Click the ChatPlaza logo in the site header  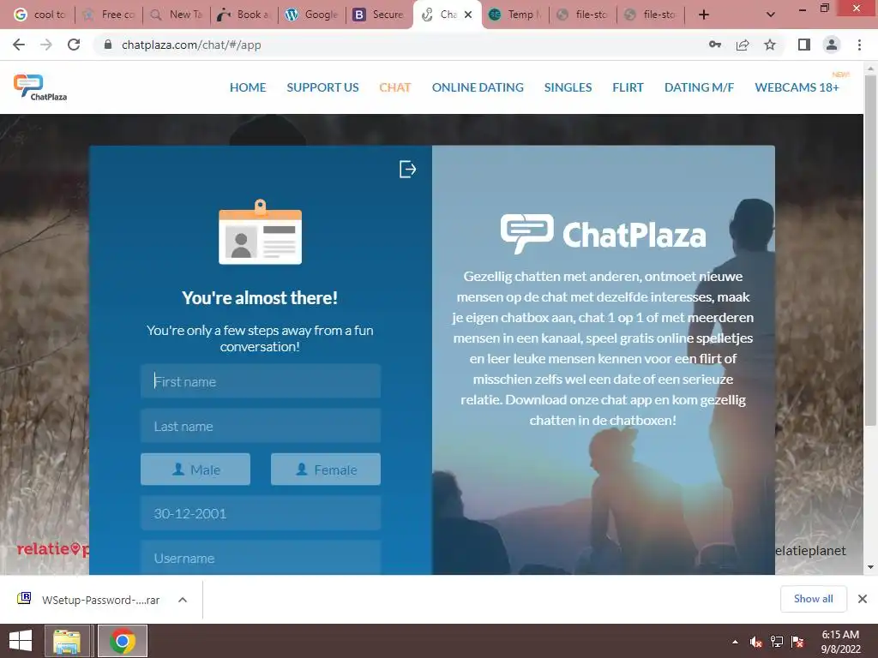40,88
